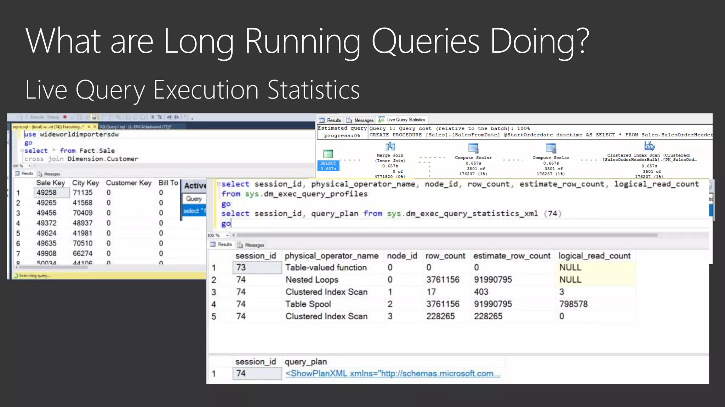Close the repro.sql tab
725x407 pixels.
tap(95, 126)
